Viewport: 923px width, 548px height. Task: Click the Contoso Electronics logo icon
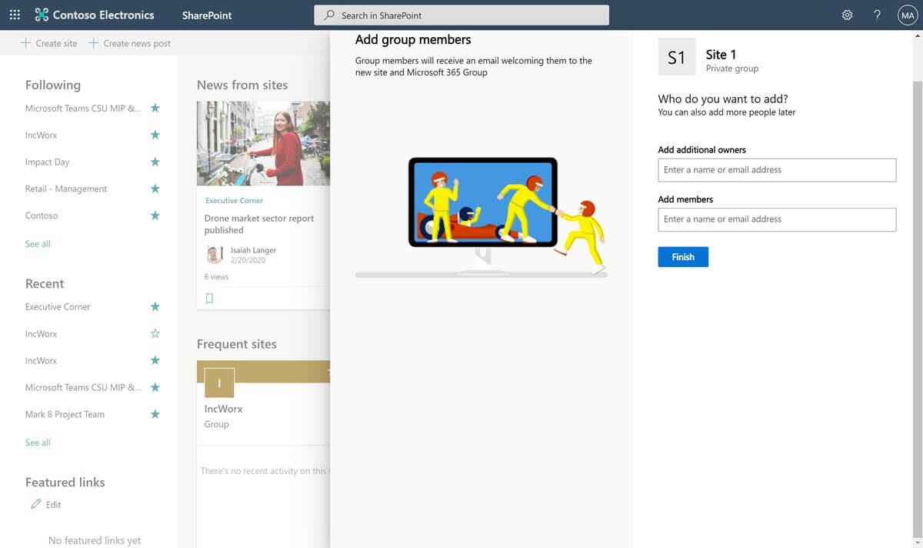click(42, 15)
